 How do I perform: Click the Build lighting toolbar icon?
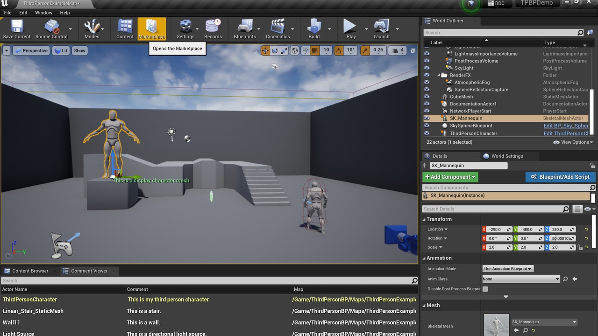[314, 29]
